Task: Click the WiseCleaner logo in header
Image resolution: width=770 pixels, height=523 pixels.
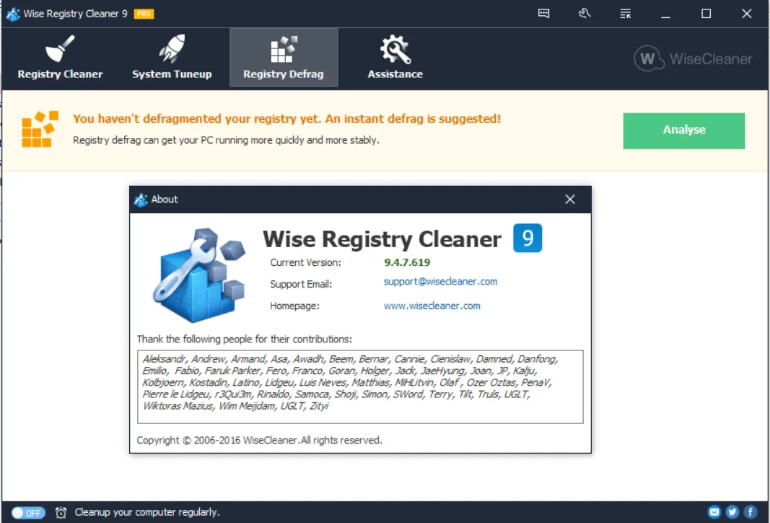Action: [693, 59]
